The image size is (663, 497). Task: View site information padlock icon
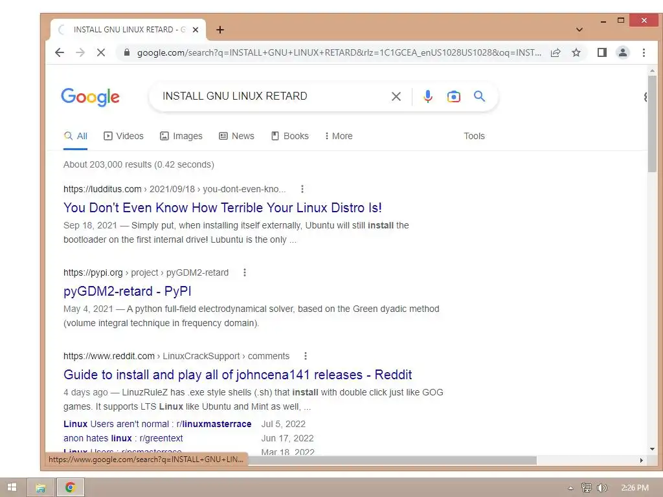click(x=126, y=52)
